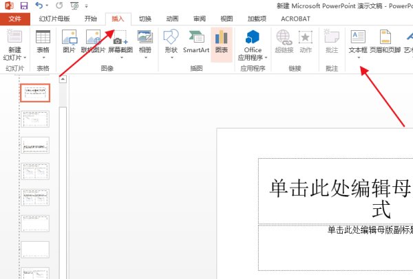Expand the 形状 shapes dropdown arrow
Screen dimensions: 413x279
pyautogui.click(x=171, y=57)
